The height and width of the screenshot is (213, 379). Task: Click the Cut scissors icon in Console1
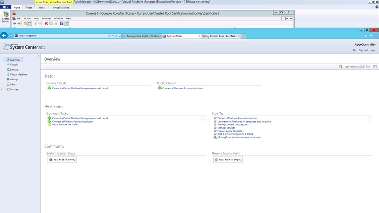tap(36, 23)
